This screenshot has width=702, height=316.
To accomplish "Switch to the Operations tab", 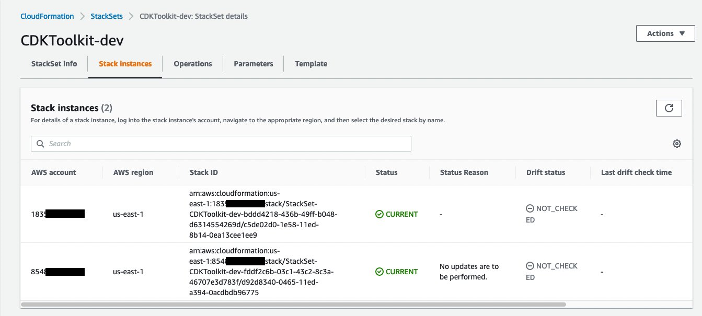I will [192, 63].
